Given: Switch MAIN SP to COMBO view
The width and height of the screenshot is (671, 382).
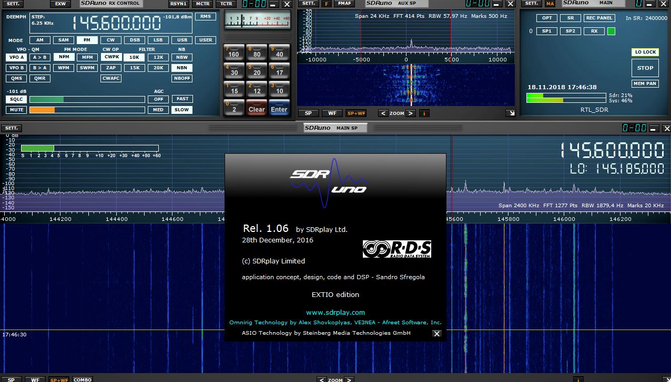Looking at the screenshot, I should point(82,379).
